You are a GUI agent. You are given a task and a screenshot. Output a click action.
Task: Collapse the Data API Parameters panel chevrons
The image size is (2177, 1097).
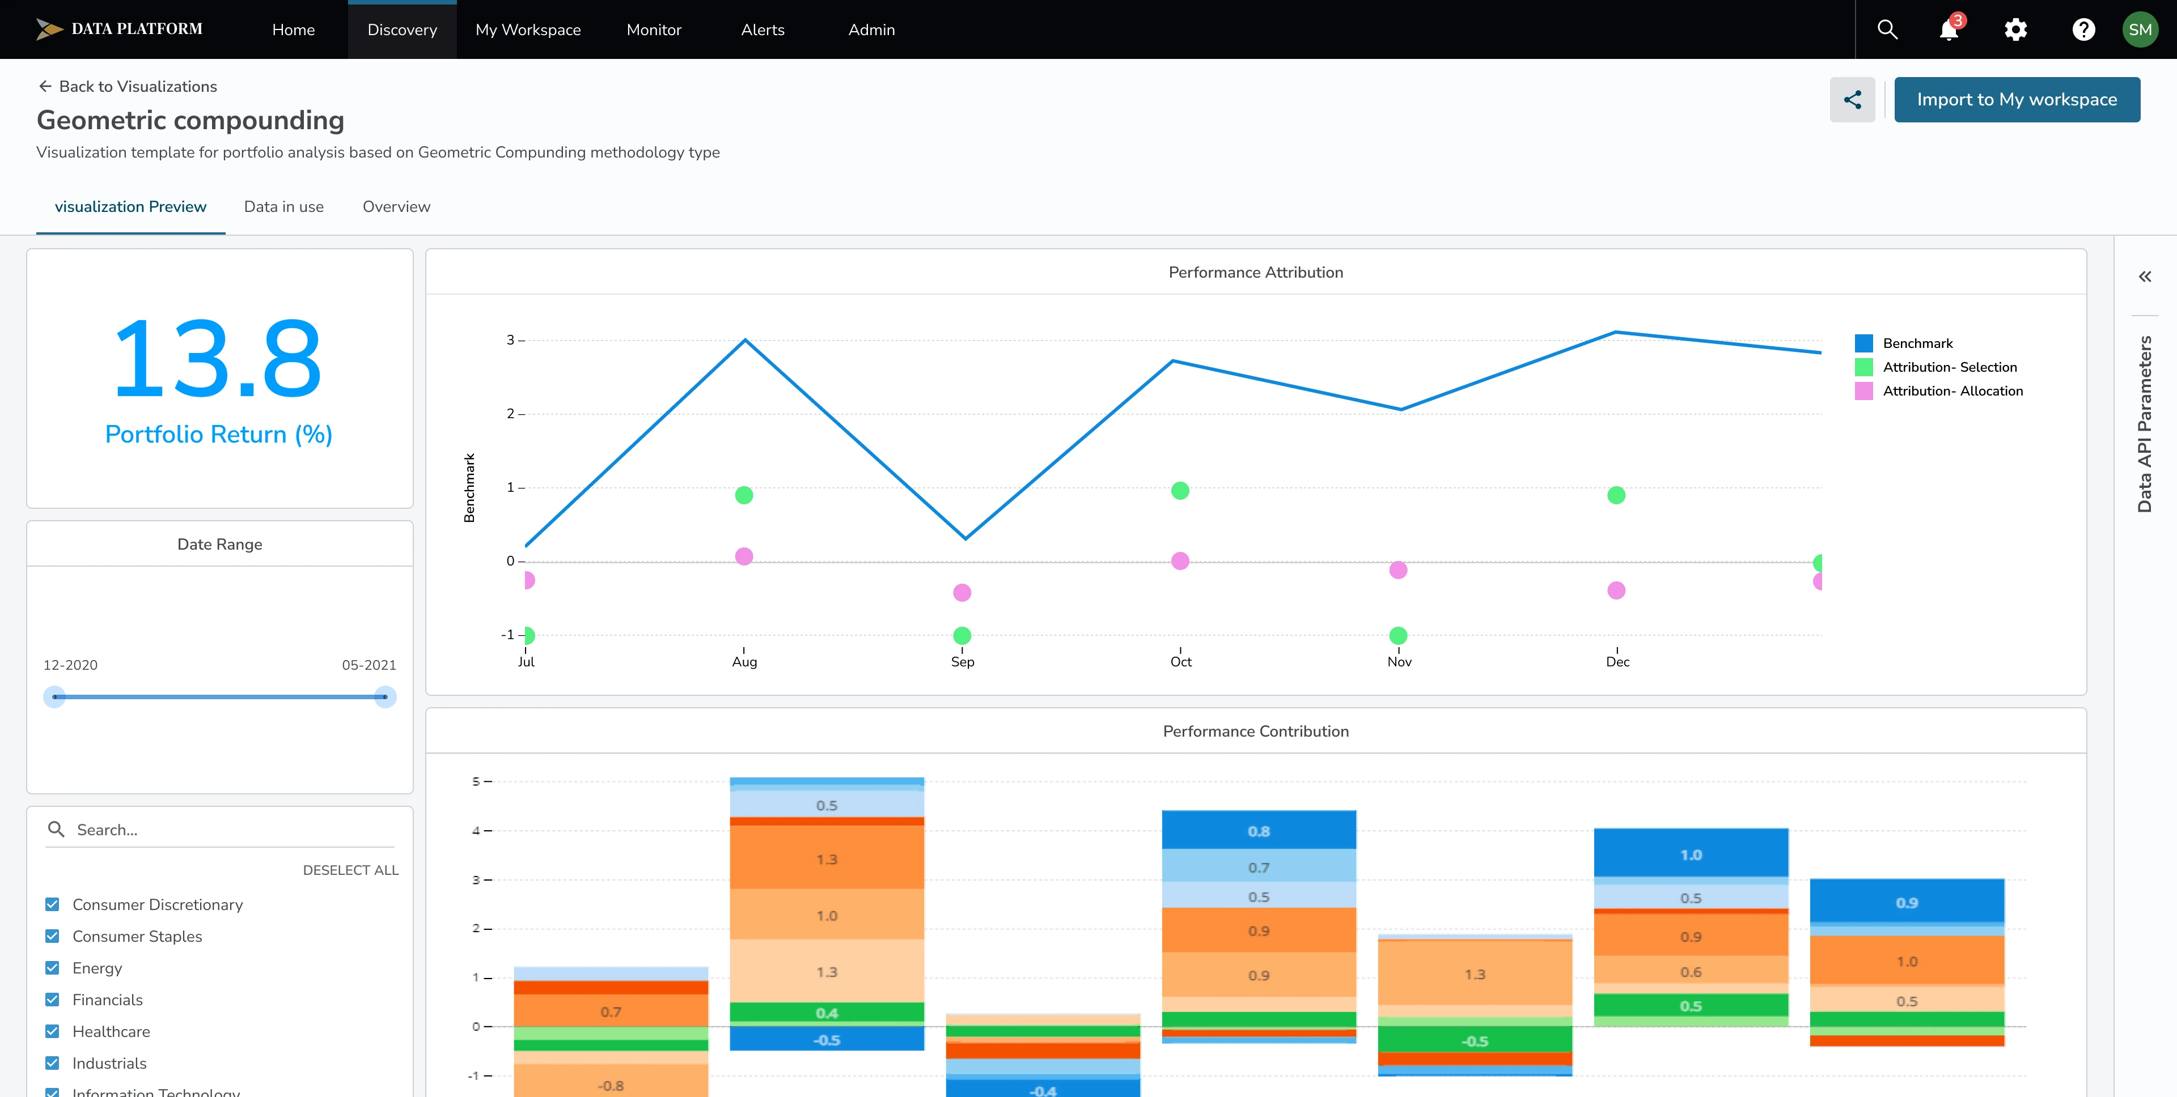pyautogui.click(x=2145, y=276)
